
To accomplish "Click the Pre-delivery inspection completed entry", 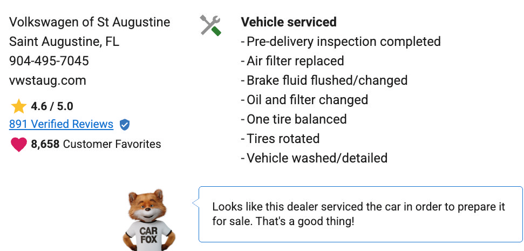I will [x=341, y=42].
